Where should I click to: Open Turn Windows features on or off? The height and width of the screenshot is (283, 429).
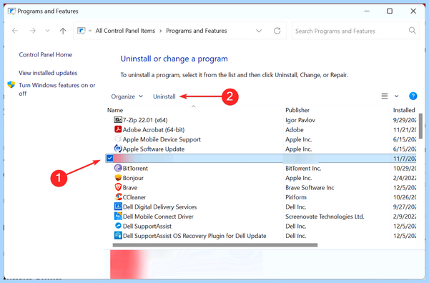[x=57, y=89]
